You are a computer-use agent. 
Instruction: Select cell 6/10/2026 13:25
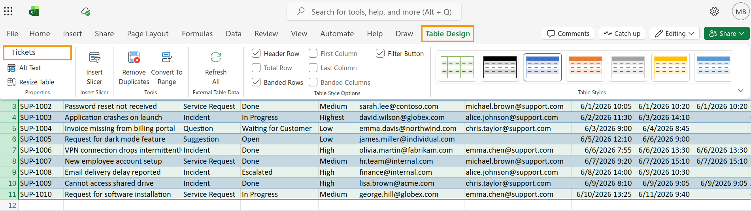point(602,194)
